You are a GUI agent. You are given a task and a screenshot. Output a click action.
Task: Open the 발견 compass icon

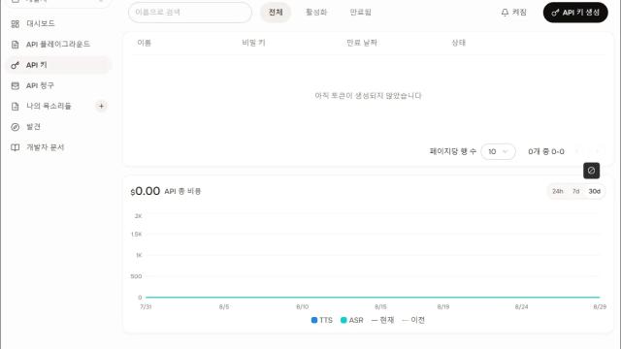16,127
